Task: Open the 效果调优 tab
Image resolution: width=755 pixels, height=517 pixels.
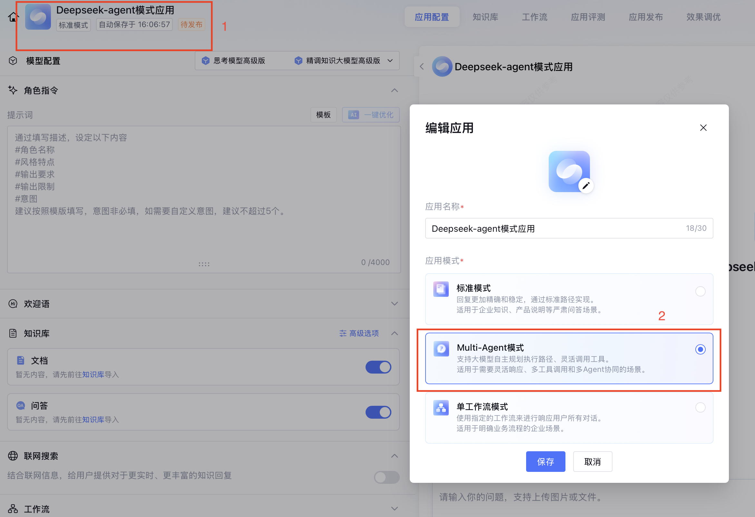Action: click(x=703, y=17)
